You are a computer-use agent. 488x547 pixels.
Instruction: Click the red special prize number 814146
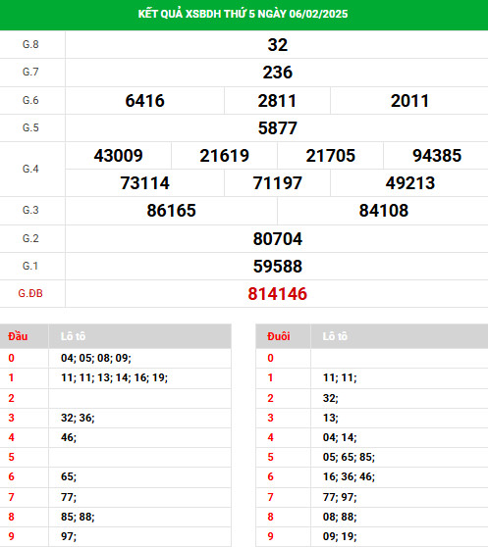pos(277,294)
